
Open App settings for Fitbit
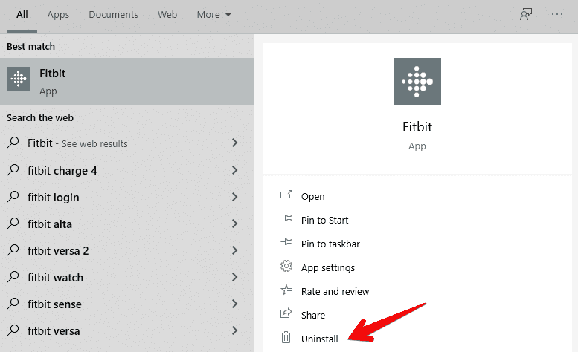coord(328,268)
